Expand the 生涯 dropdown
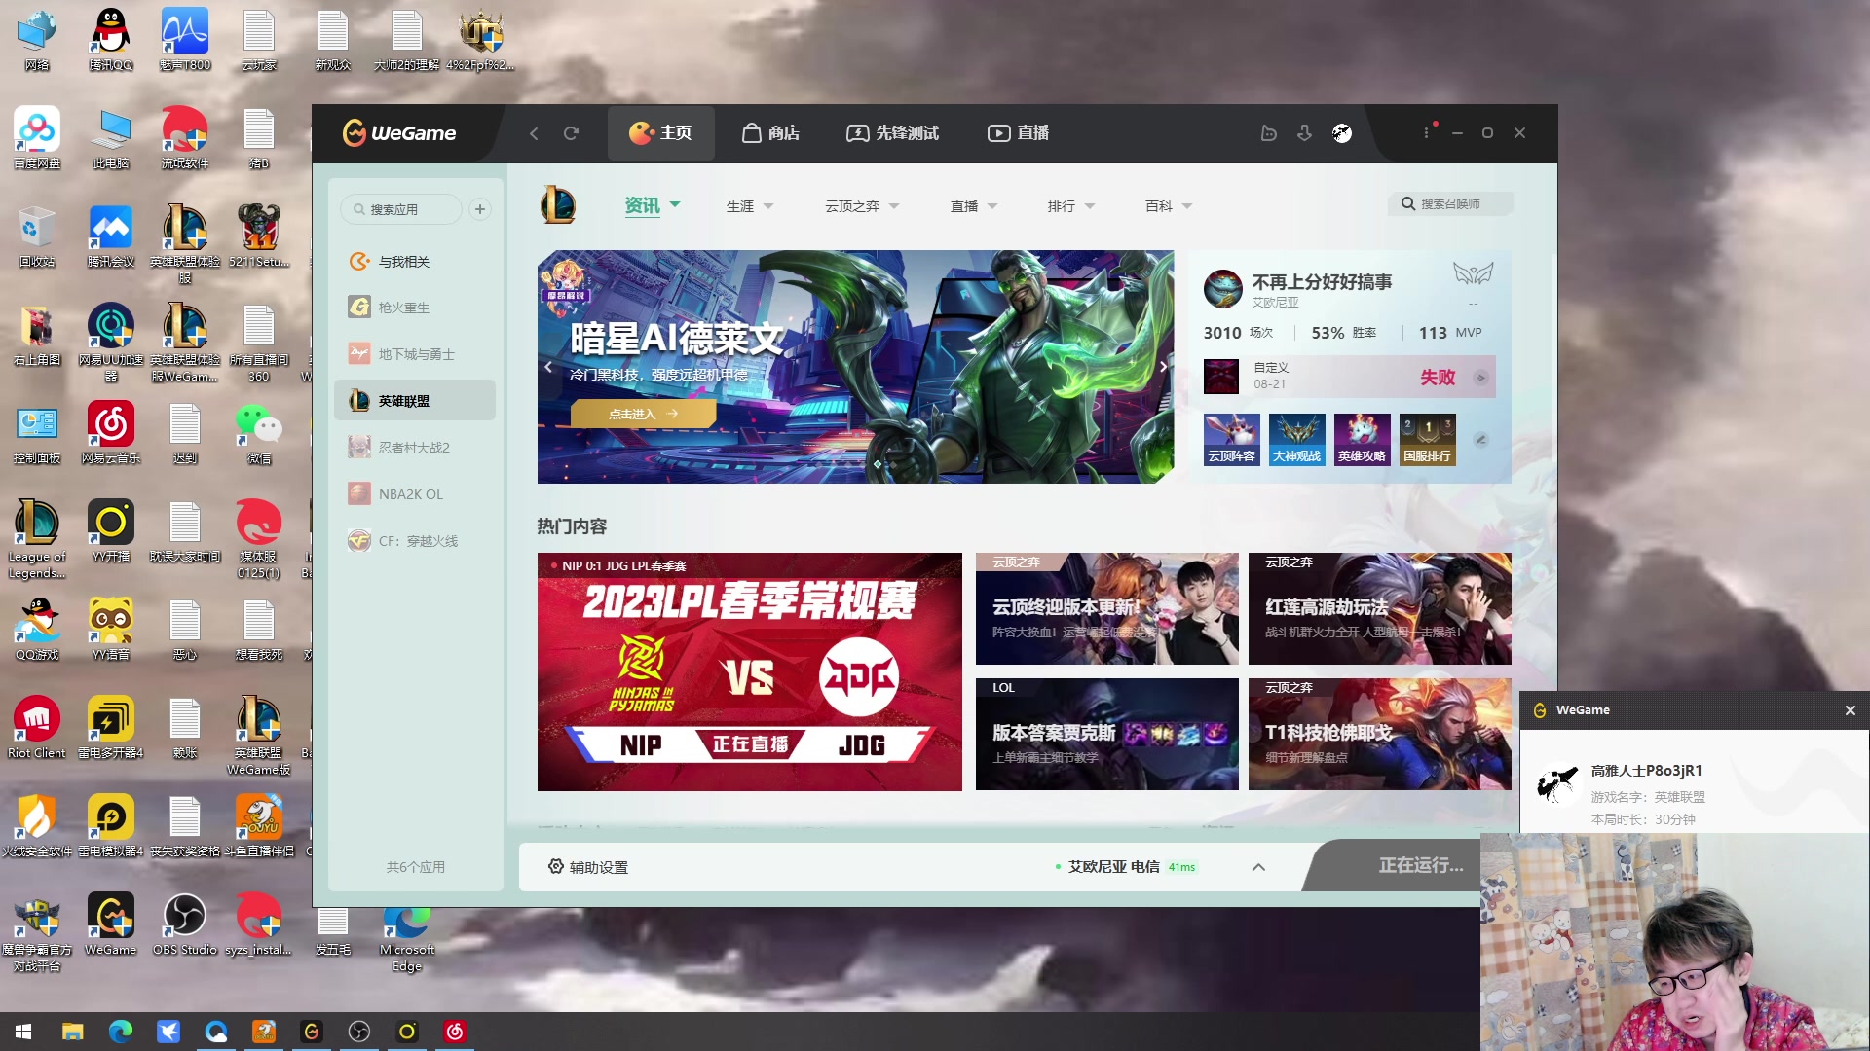Screen dimensions: 1870x1051 pyautogui.click(x=768, y=206)
